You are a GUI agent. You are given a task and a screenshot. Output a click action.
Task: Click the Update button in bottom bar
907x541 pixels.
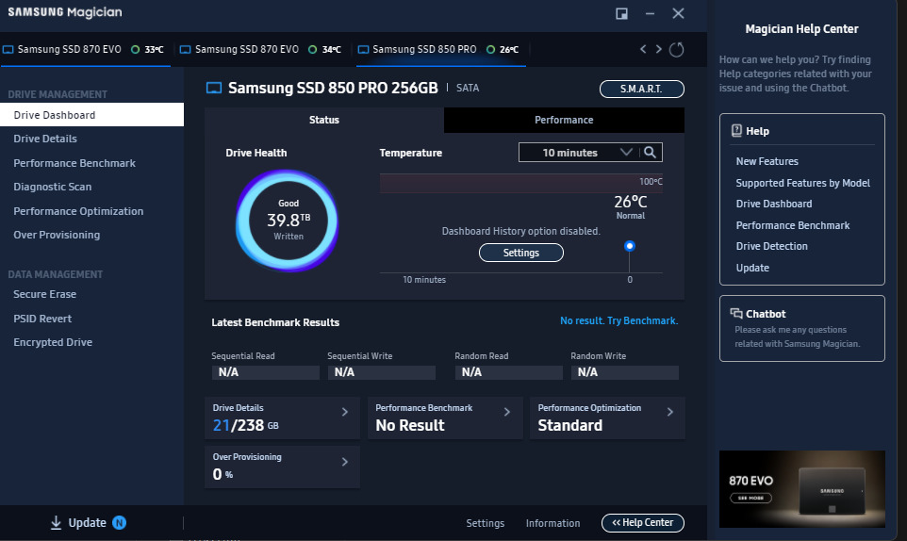[x=88, y=522]
